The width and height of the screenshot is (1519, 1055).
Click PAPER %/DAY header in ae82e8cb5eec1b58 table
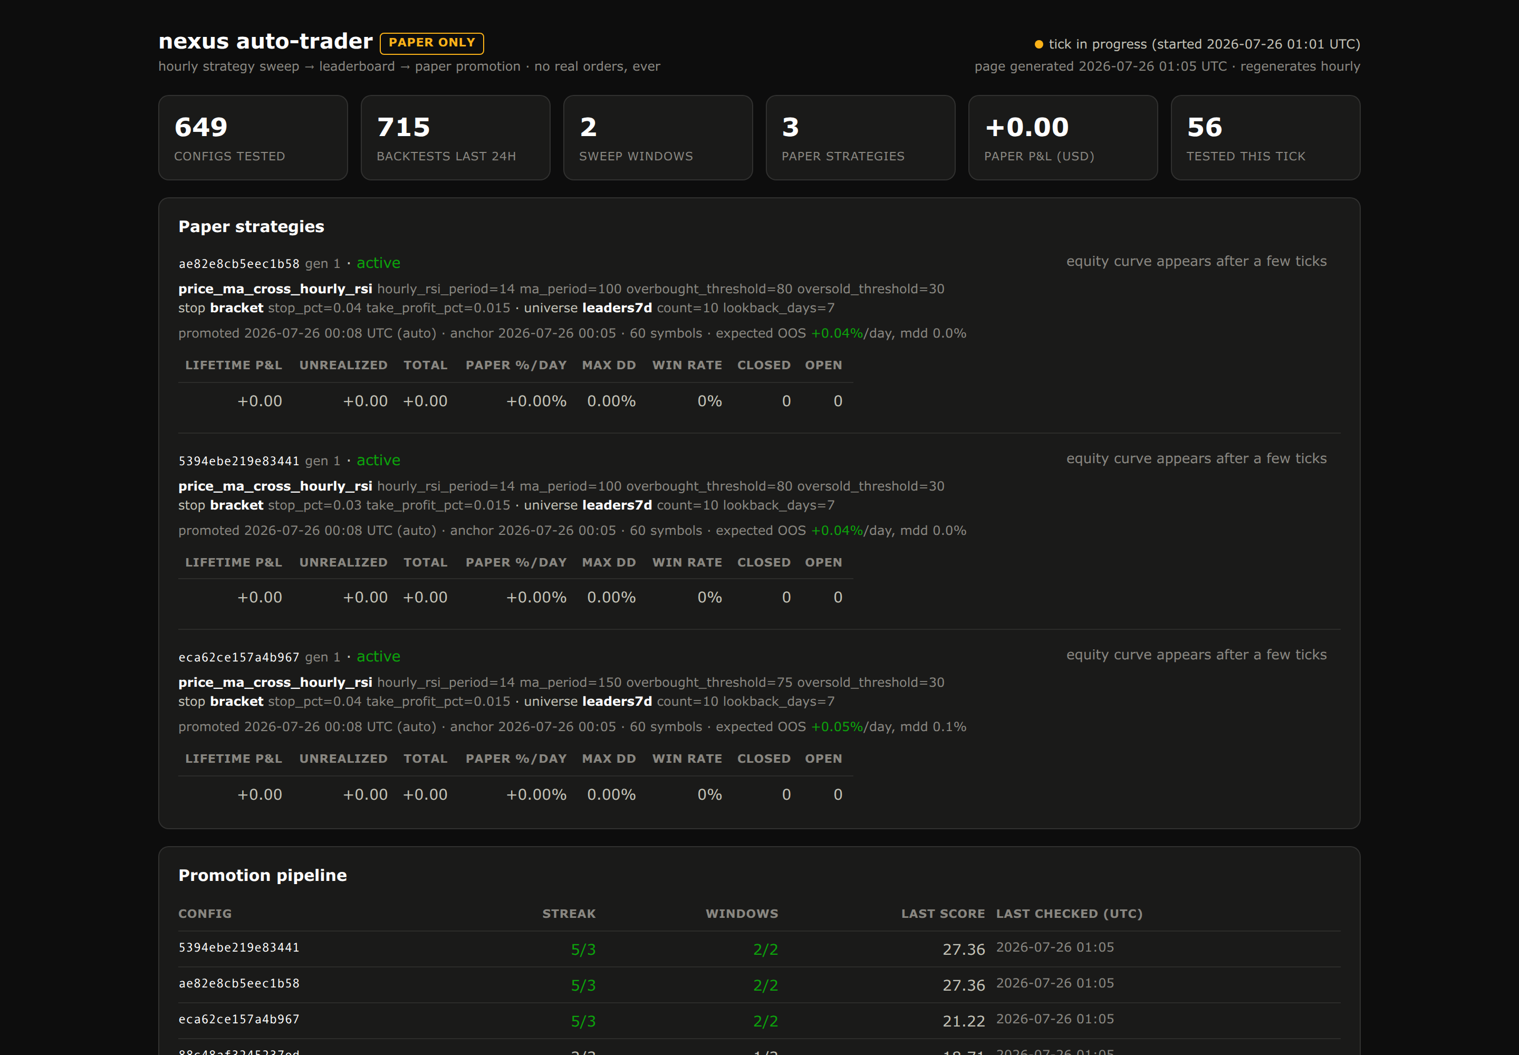(516, 365)
